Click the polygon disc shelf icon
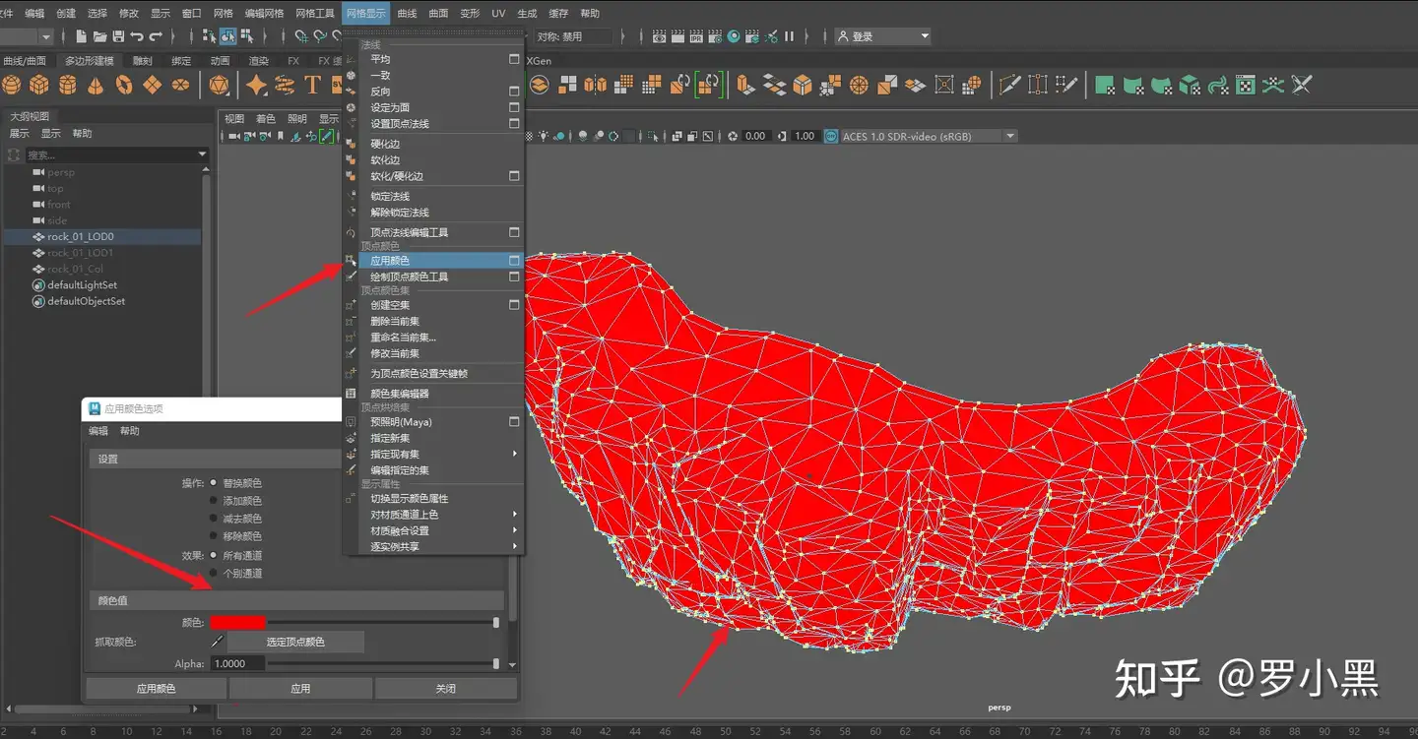Image resolution: width=1418 pixels, height=739 pixels. coord(180,86)
